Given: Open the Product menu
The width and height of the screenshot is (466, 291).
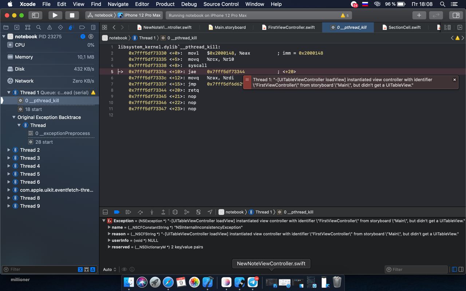Looking at the screenshot, I should click(x=165, y=4).
